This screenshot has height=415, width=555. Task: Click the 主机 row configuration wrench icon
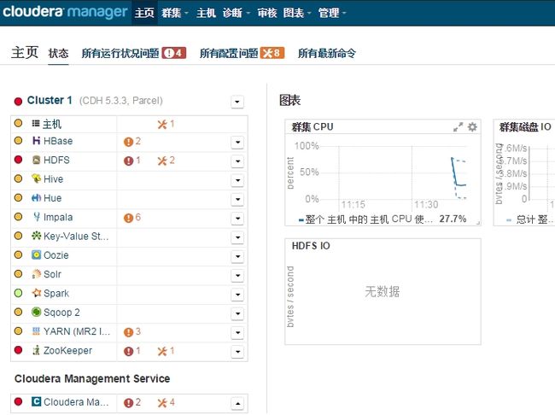(162, 125)
